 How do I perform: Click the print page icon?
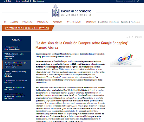point(136,37)
